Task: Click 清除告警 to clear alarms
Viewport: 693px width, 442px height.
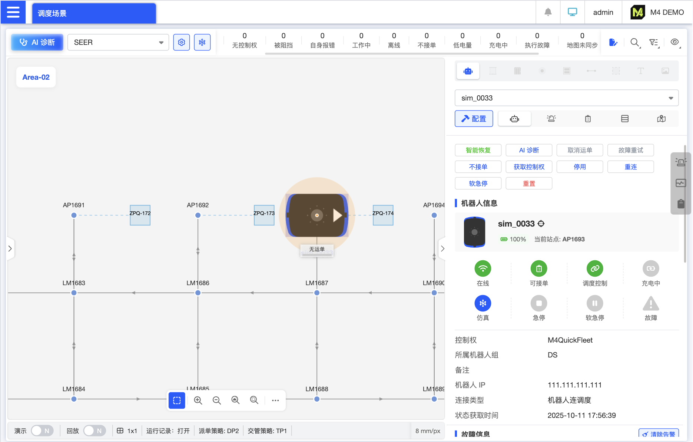Action: click(659, 433)
